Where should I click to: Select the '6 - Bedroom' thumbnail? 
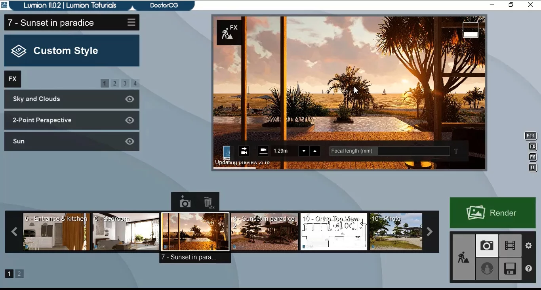click(126, 232)
